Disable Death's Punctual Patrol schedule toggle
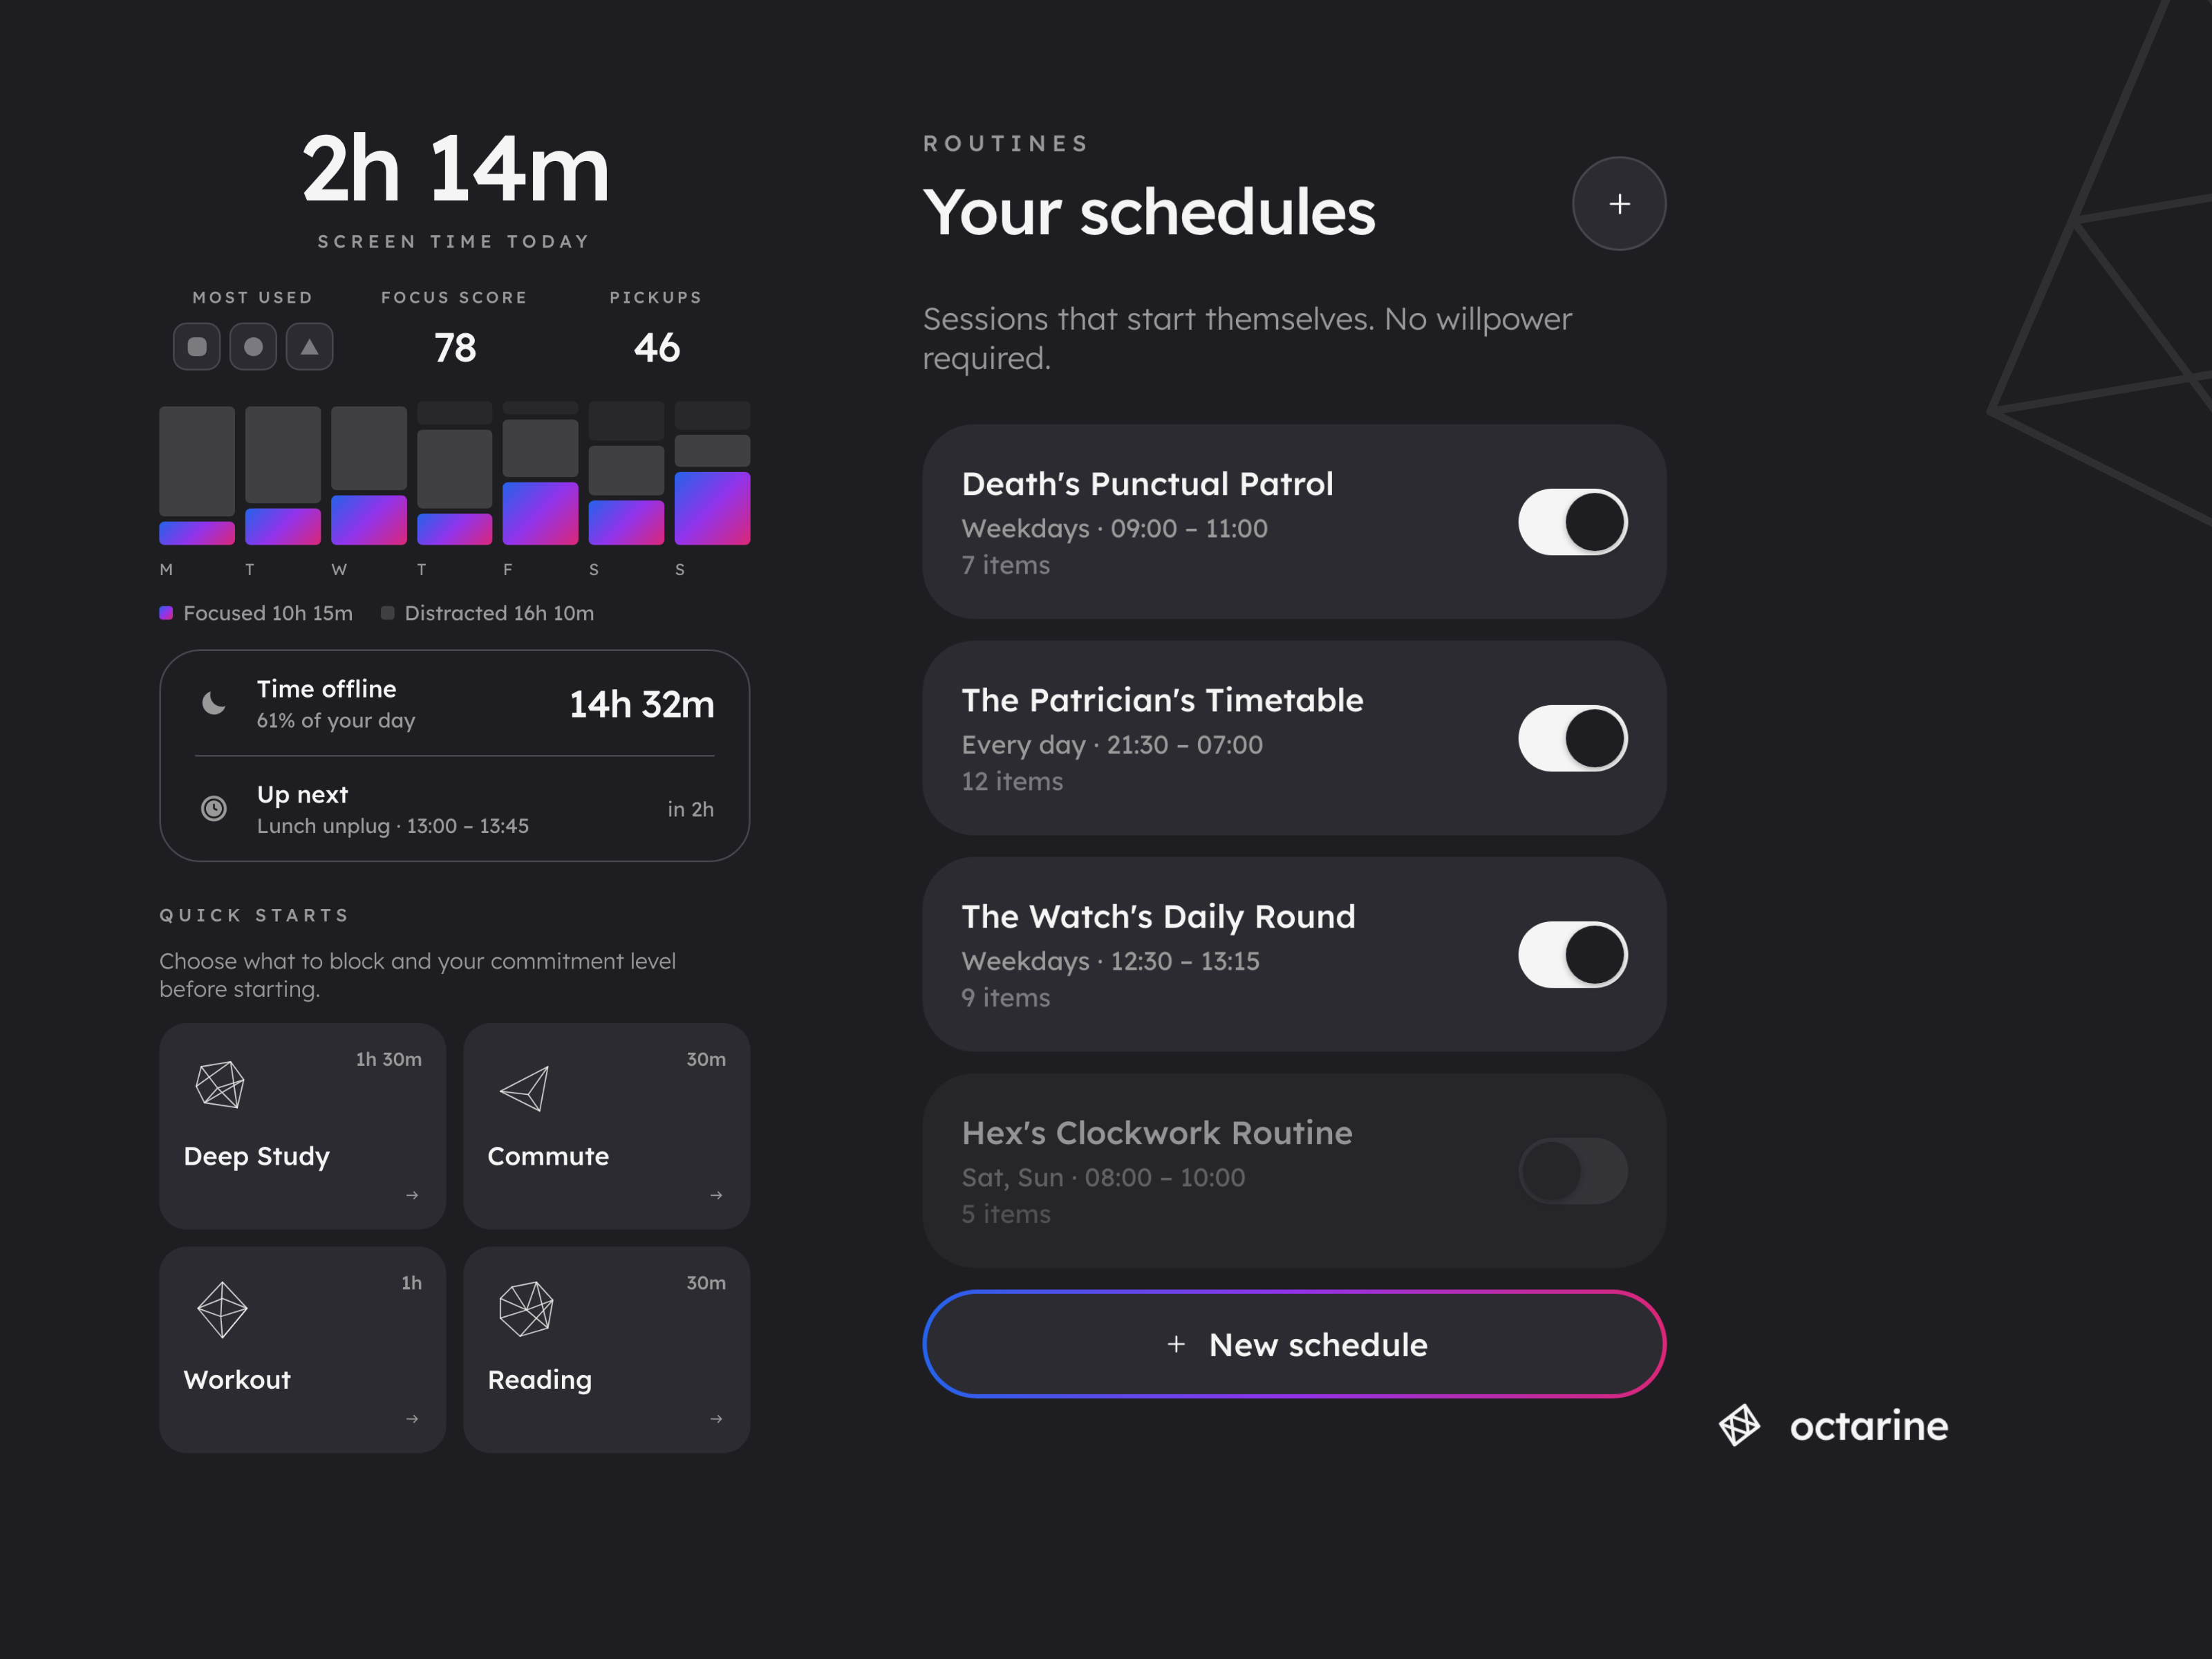2212x1659 pixels. [1573, 522]
